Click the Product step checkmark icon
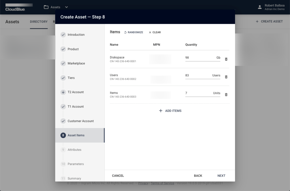290x191 pixels. pyautogui.click(x=63, y=49)
